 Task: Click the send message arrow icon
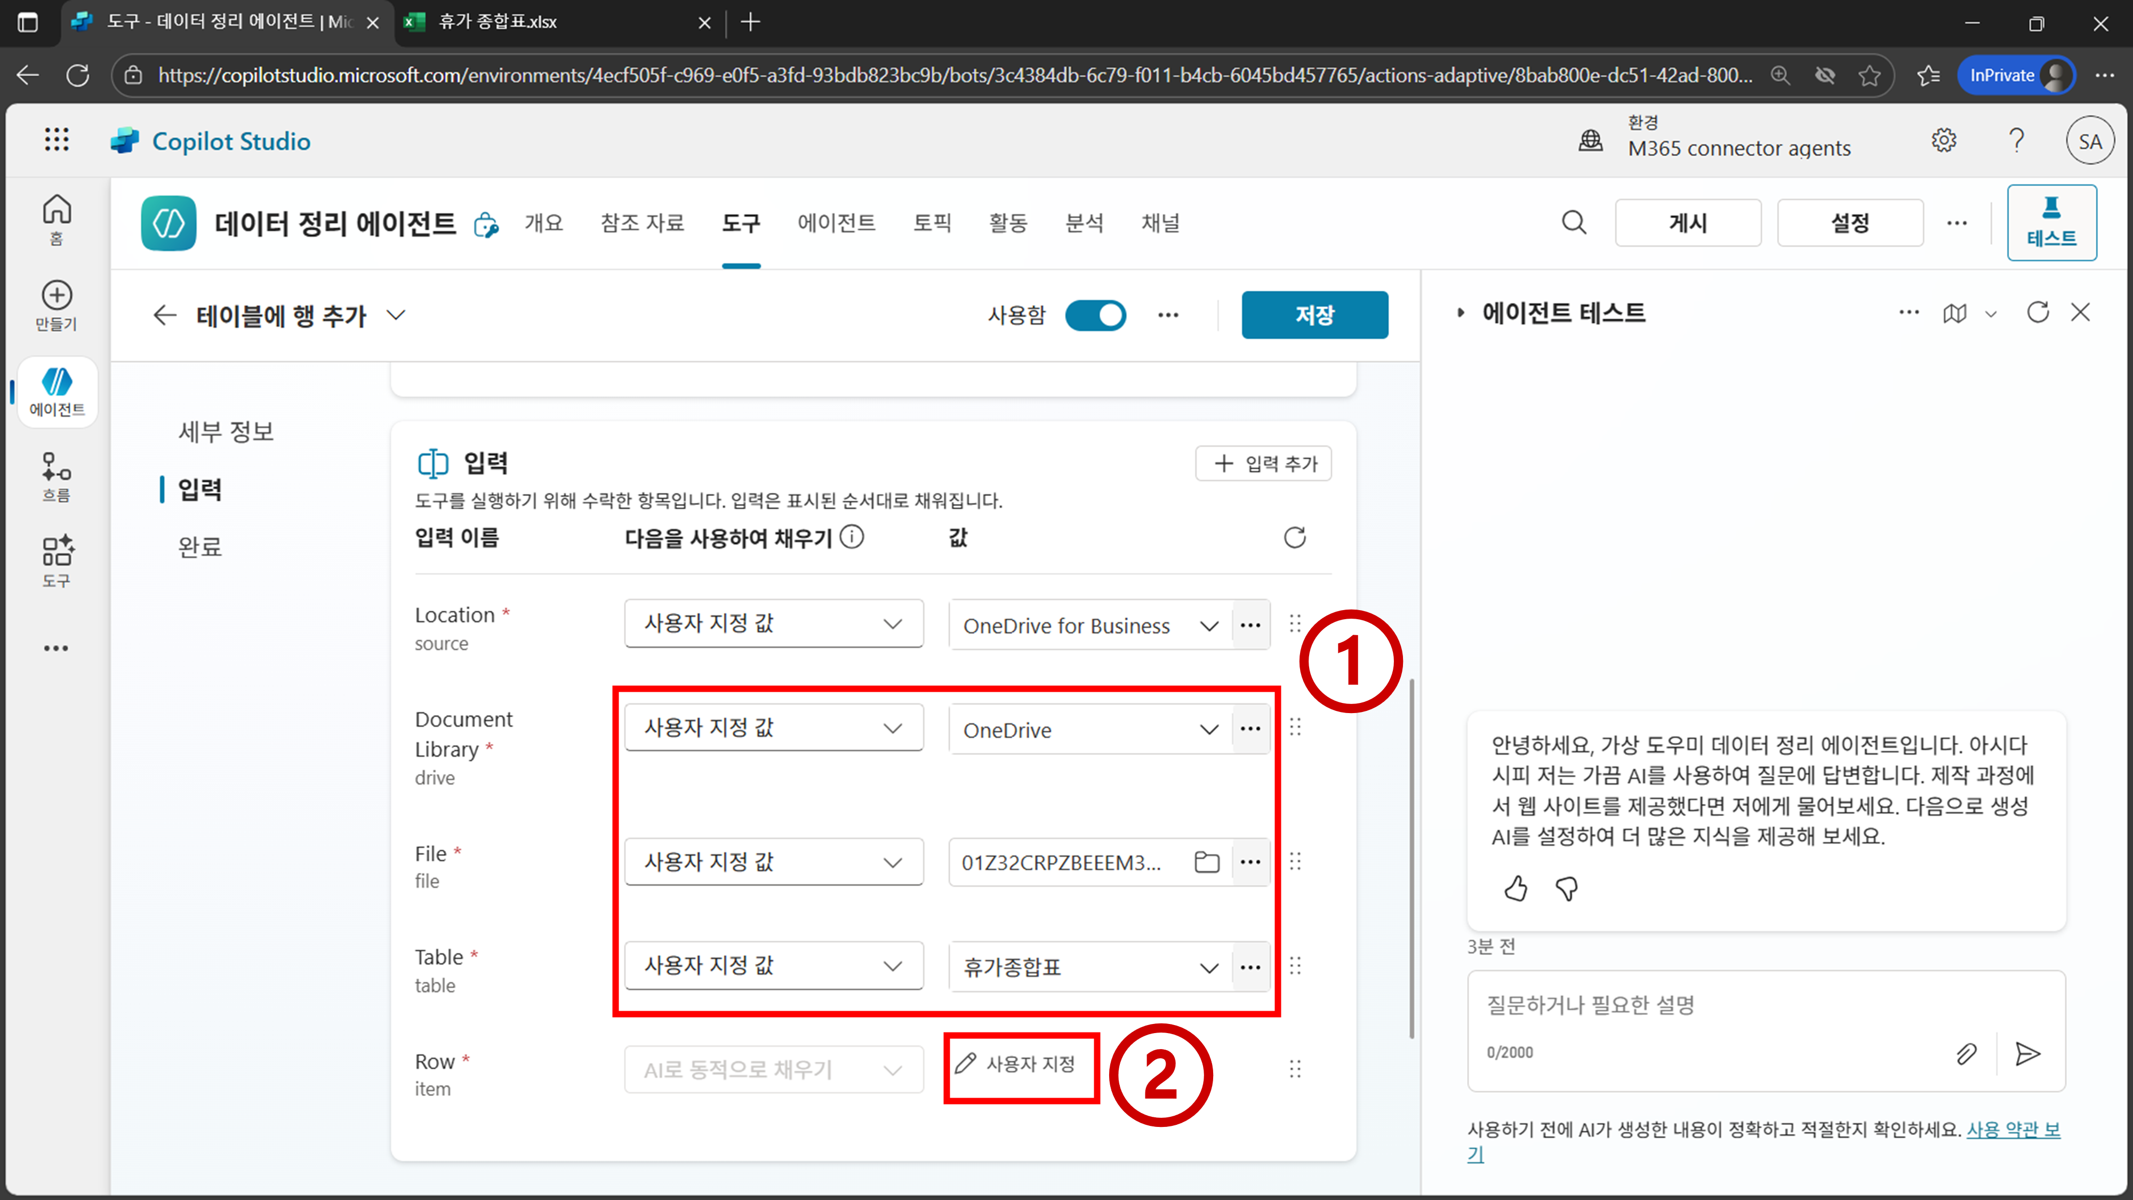[x=2027, y=1053]
